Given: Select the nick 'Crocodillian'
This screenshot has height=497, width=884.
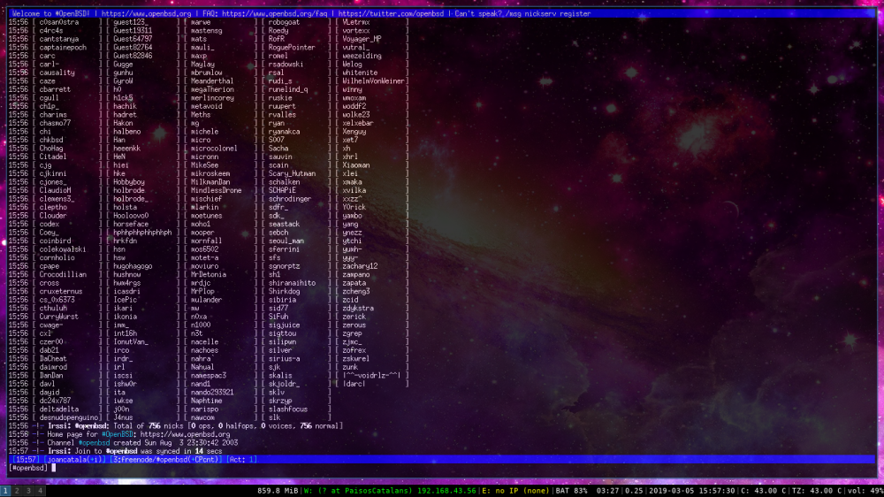Looking at the screenshot, I should pyautogui.click(x=63, y=275).
